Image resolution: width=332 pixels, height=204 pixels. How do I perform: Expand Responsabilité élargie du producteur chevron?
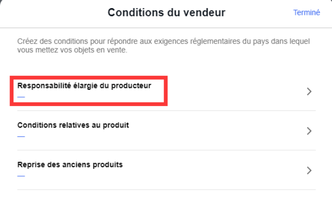point(309,92)
